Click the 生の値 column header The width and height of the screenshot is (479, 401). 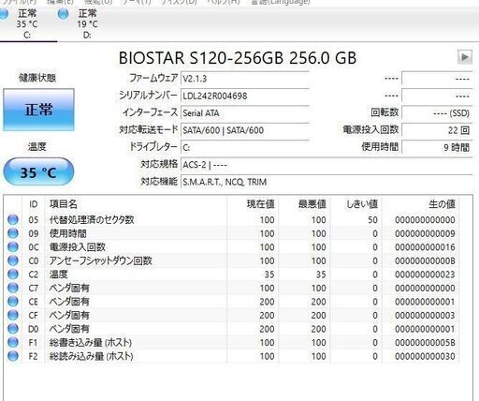(421, 204)
